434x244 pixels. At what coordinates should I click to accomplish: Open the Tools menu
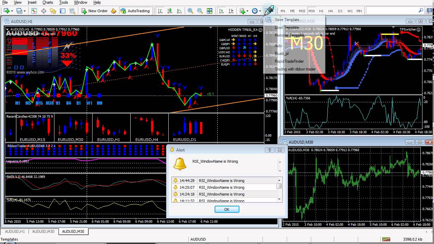(x=64, y=2)
